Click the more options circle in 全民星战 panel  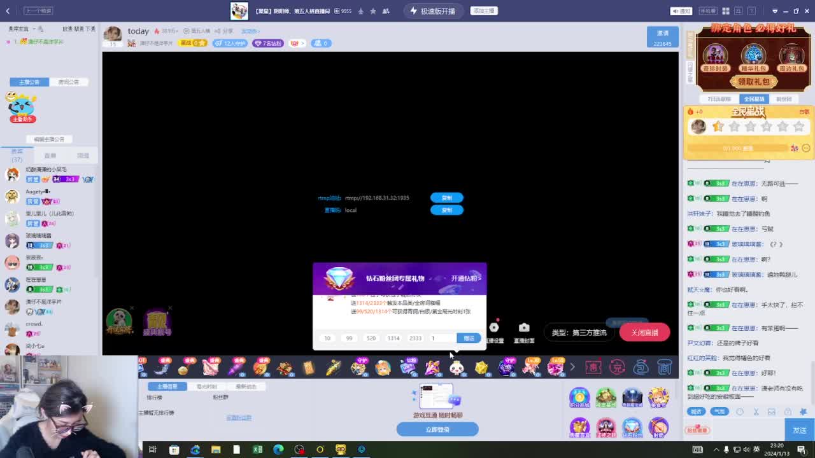point(806,148)
